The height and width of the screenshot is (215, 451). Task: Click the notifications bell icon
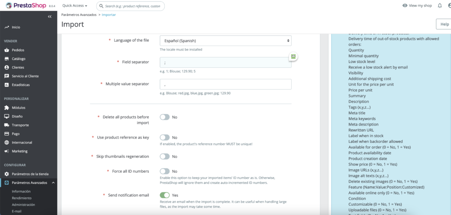coord(440,6)
